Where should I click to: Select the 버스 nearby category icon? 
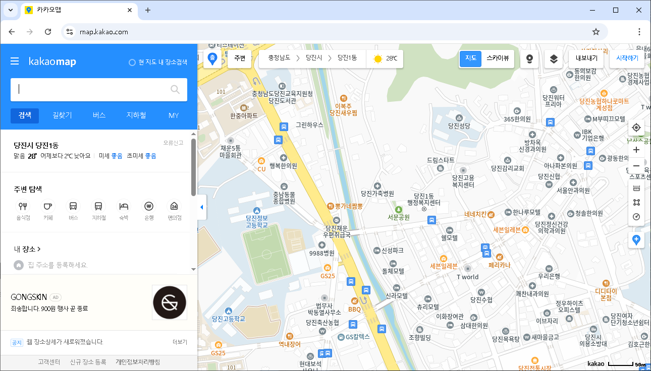click(x=73, y=206)
